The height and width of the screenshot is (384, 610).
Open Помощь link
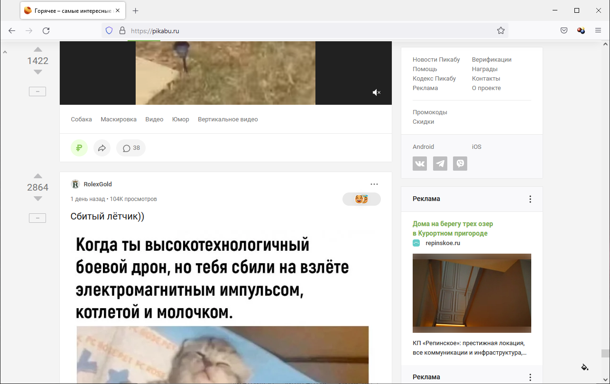pyautogui.click(x=425, y=69)
